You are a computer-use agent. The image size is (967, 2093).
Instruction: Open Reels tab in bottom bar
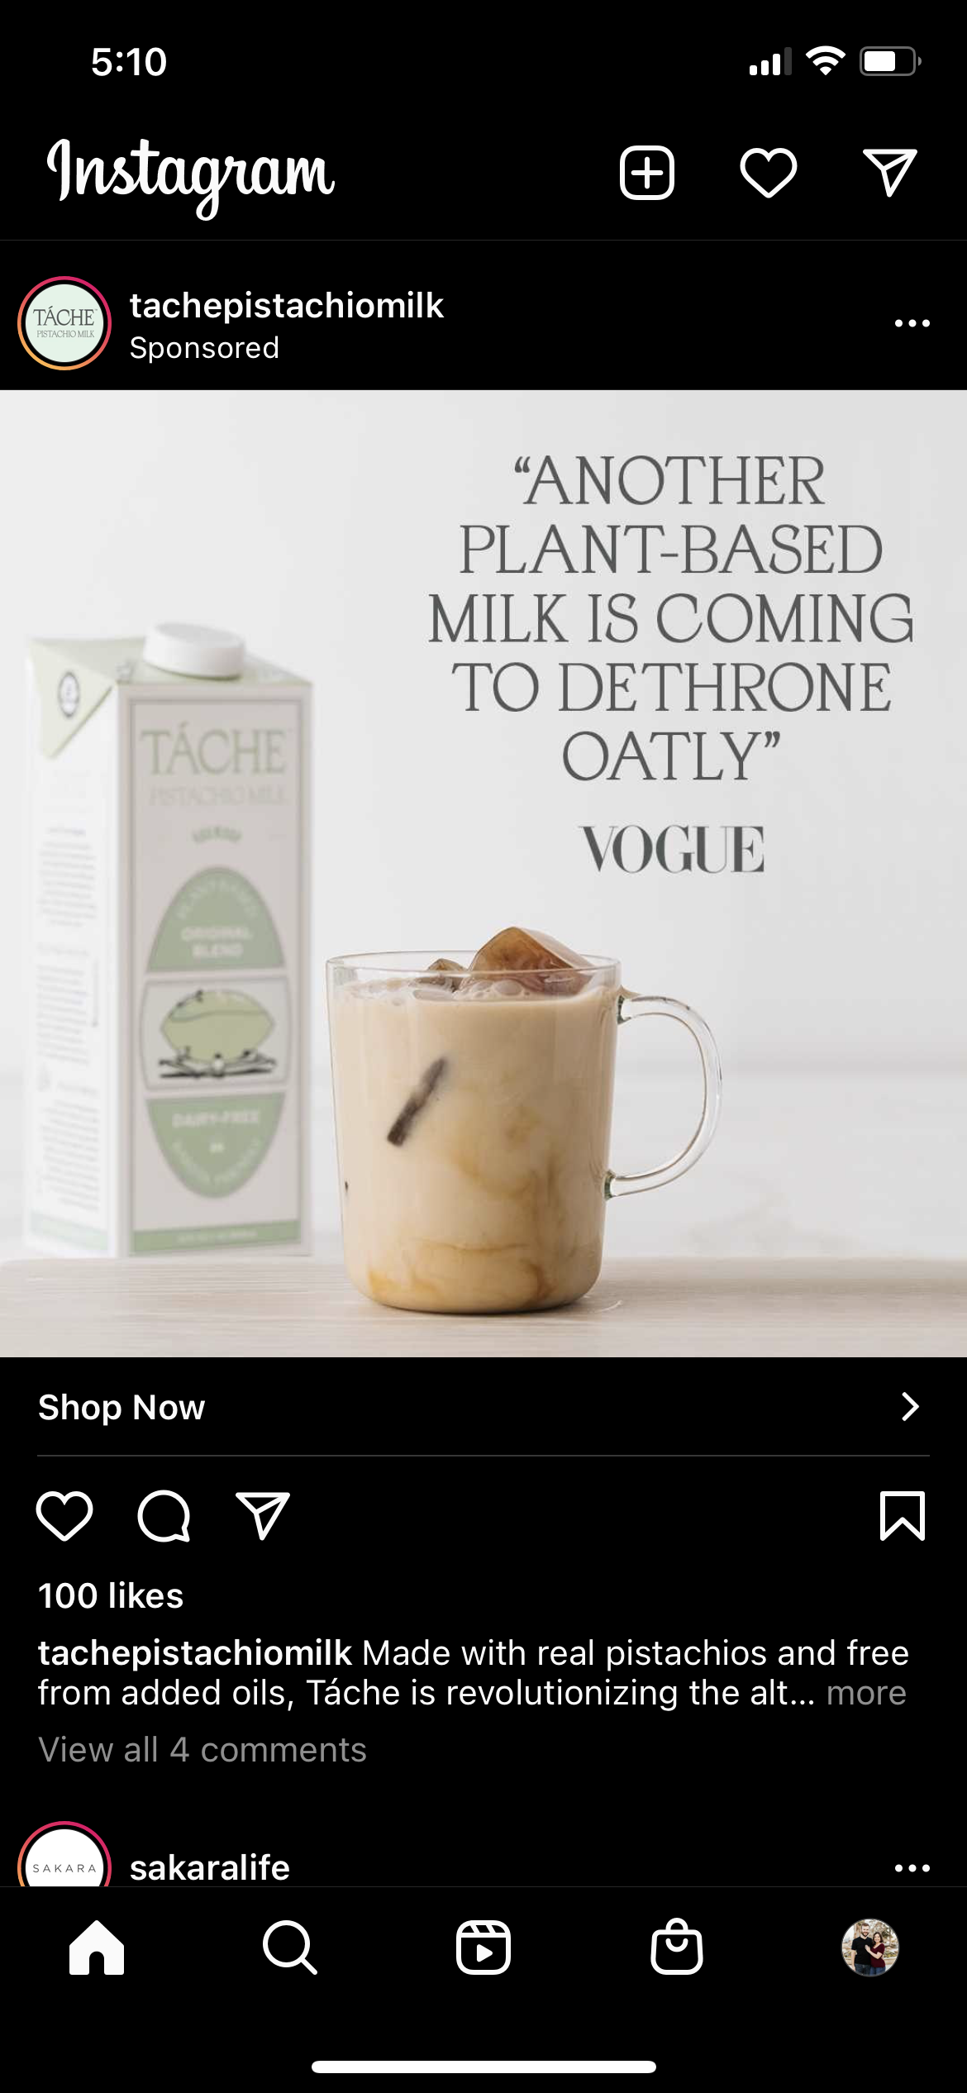483,1948
